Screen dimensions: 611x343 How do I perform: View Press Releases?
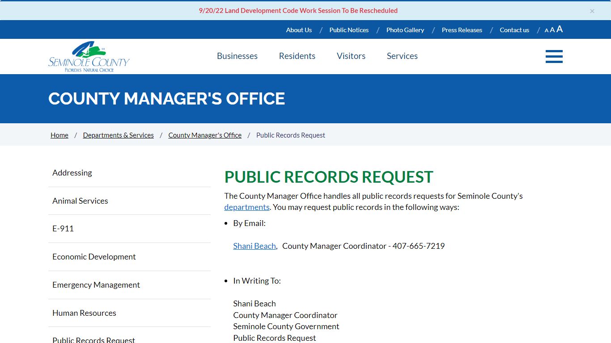pyautogui.click(x=462, y=30)
